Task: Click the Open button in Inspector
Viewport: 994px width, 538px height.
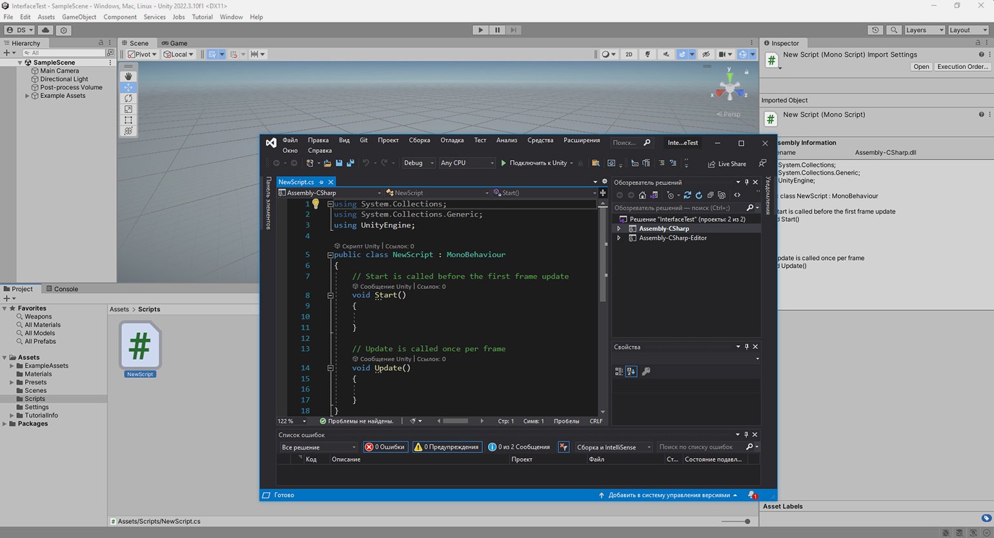Action: [x=921, y=67]
